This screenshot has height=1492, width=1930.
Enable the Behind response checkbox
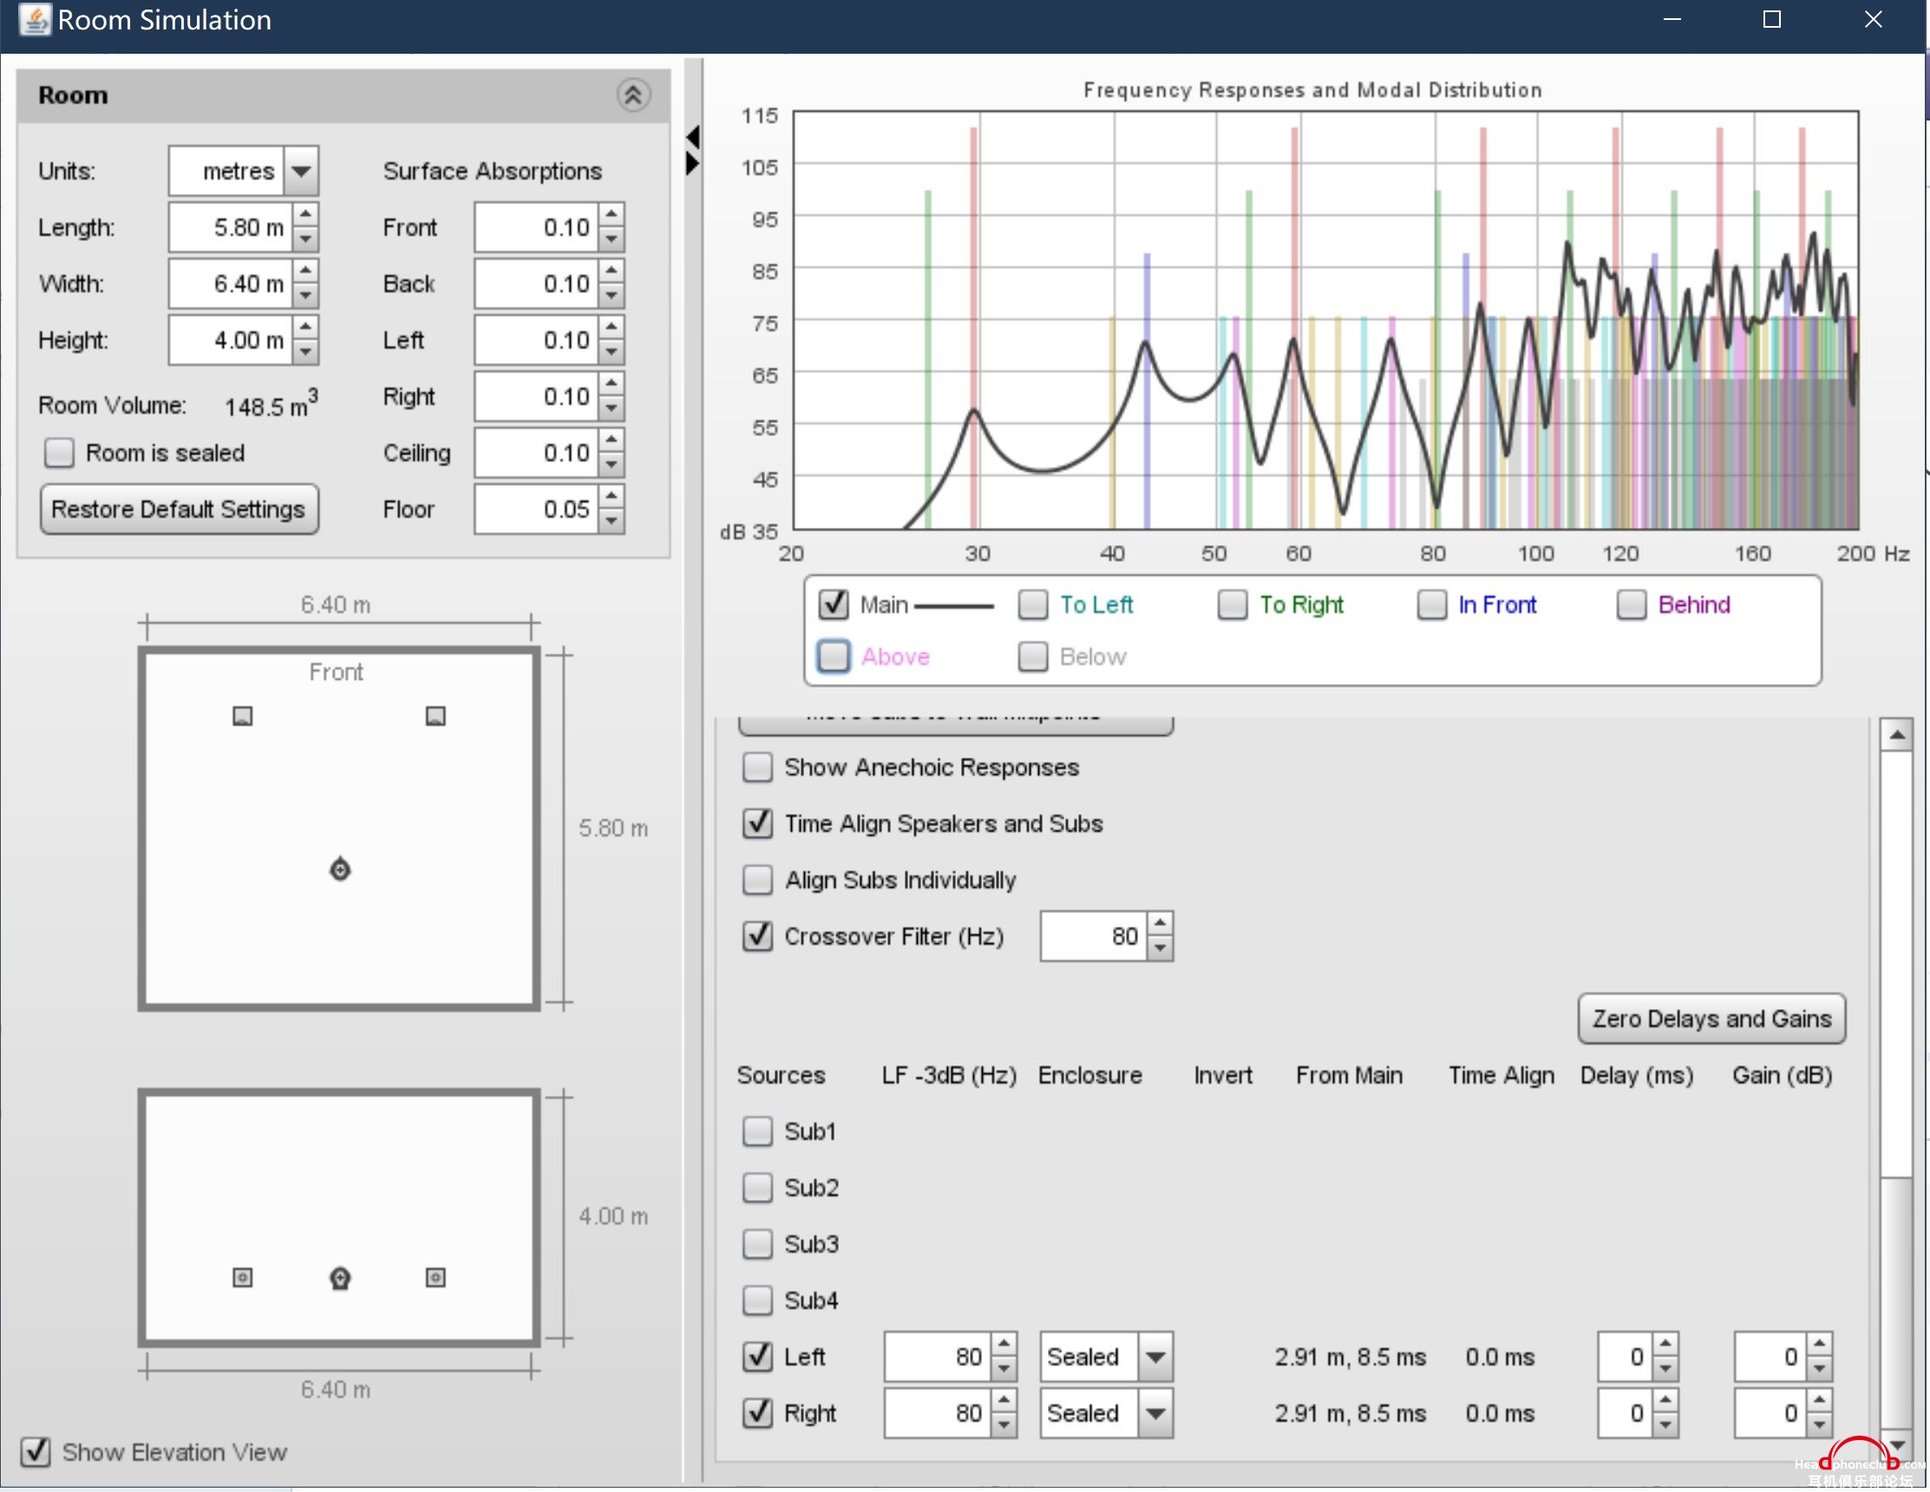pyautogui.click(x=1632, y=605)
